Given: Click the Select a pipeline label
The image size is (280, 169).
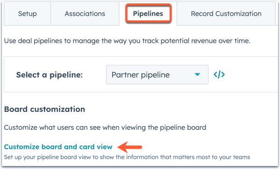Looking at the screenshot, I should tap(49, 75).
